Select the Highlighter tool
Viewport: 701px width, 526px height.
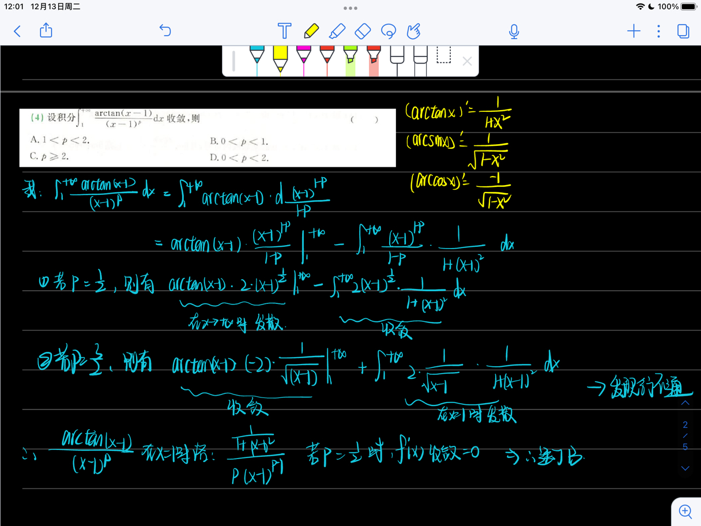(337, 31)
